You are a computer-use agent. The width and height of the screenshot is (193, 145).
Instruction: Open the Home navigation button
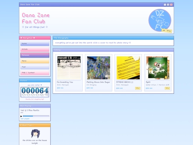[x=35, y=43]
